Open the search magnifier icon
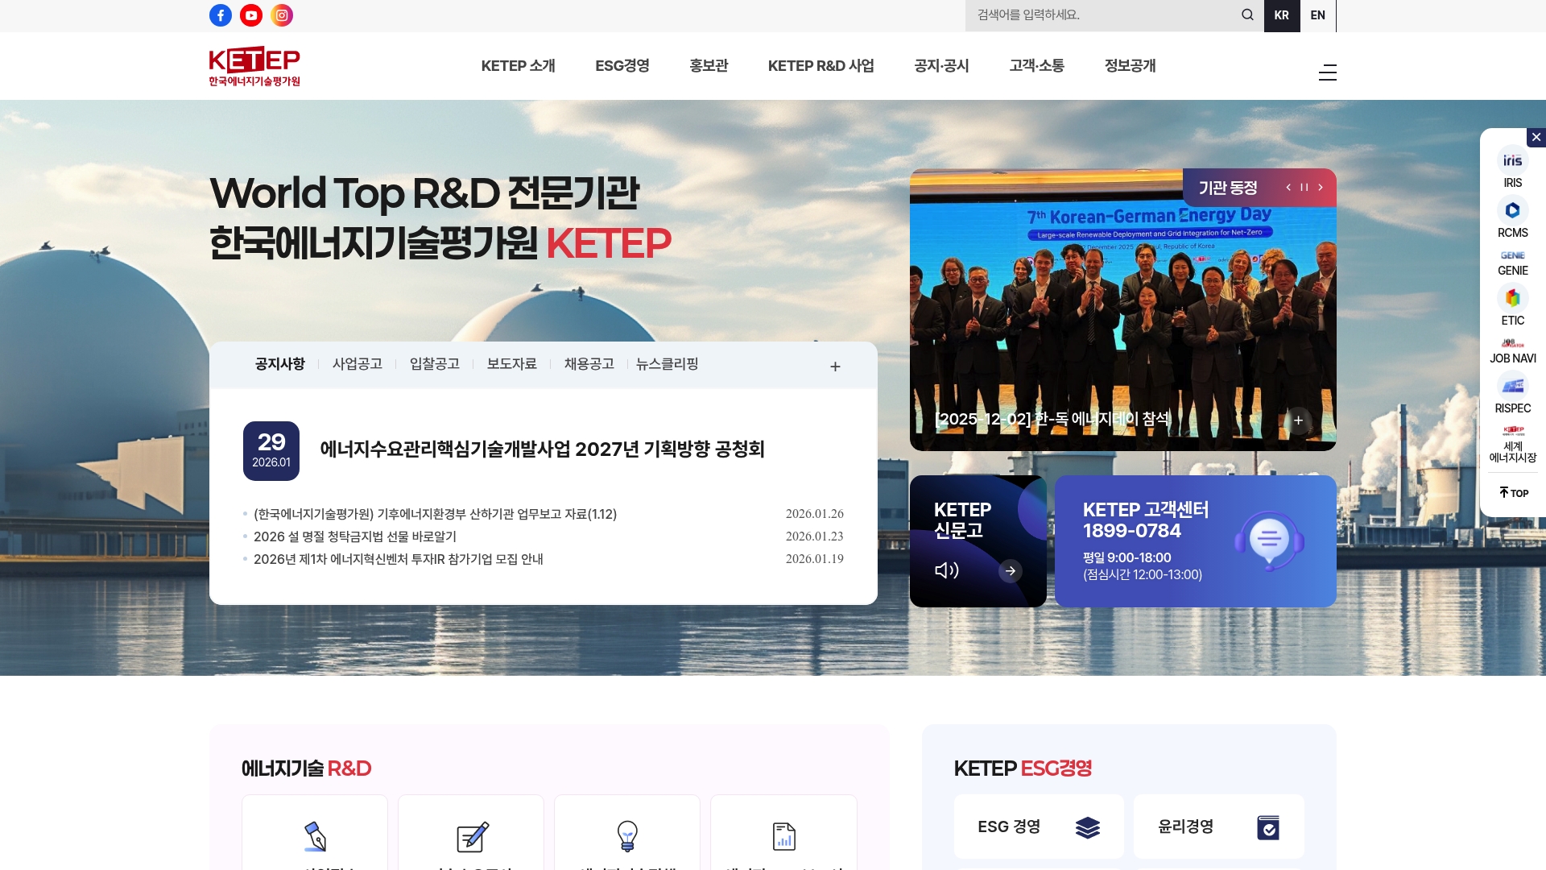This screenshot has width=1546, height=870. point(1248,14)
